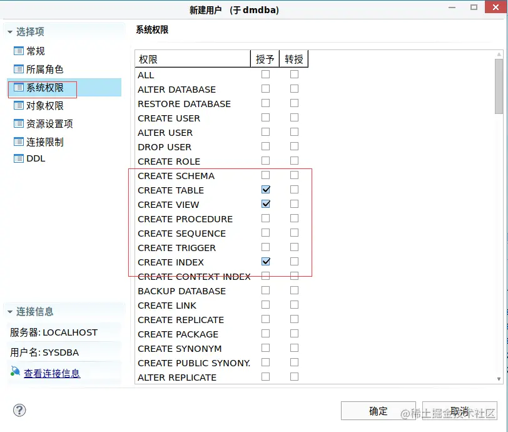Open the help question mark icon

coord(19,410)
